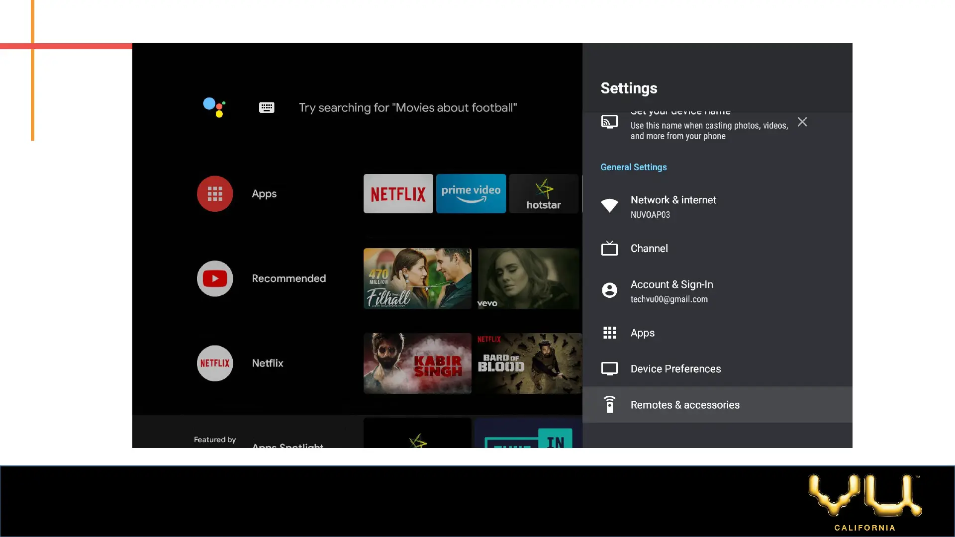Launch the Hotstar app tile
This screenshot has height=537, width=955.
pos(544,194)
